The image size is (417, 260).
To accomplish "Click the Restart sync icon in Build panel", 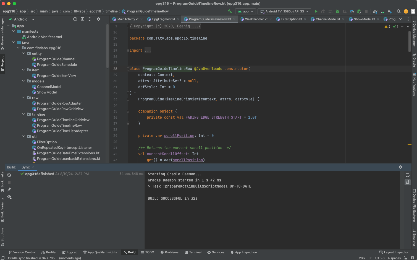I will pyautogui.click(x=9, y=175).
